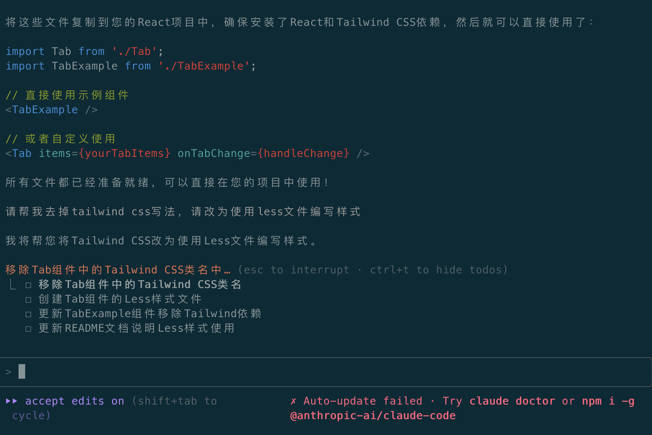Image resolution: width=652 pixels, height=435 pixels.
Task: Click the '@anthropic-ai/claude-code' package name
Action: (x=373, y=416)
